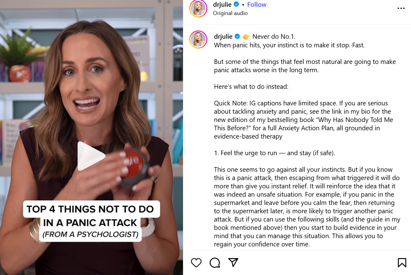Like the post with the heart icon
Screen dimensions: 411x275
196,263
